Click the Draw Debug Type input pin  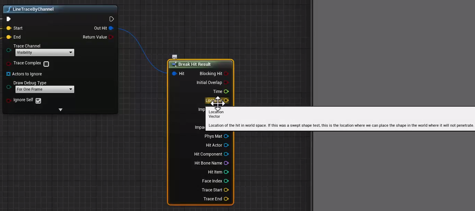tap(9, 87)
